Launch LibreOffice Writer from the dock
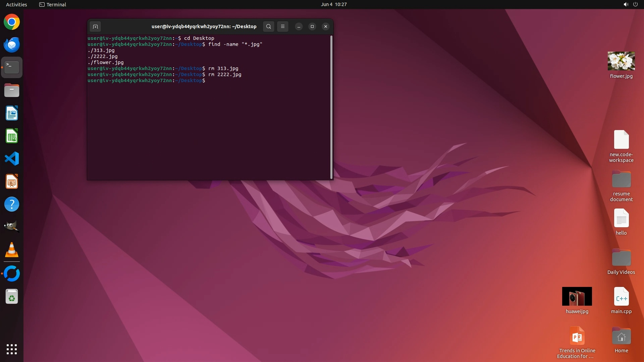 [x=12, y=113]
